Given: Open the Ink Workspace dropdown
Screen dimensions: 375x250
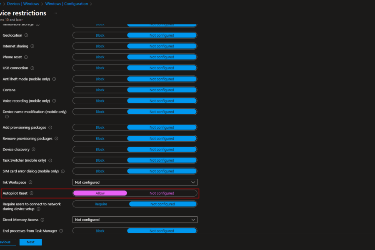Looking at the screenshot, I should click(x=135, y=182).
